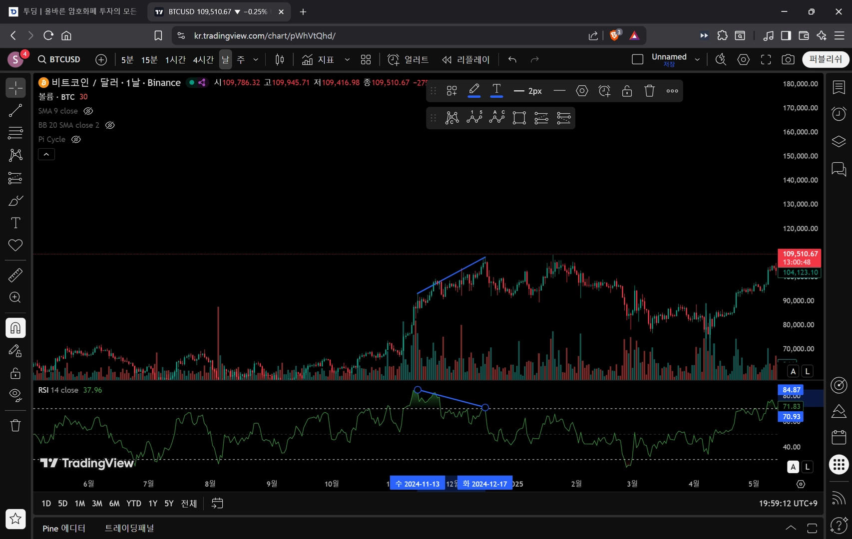Open the Unnamed layout dropdown
Image resolution: width=852 pixels, height=539 pixels.
[697, 59]
